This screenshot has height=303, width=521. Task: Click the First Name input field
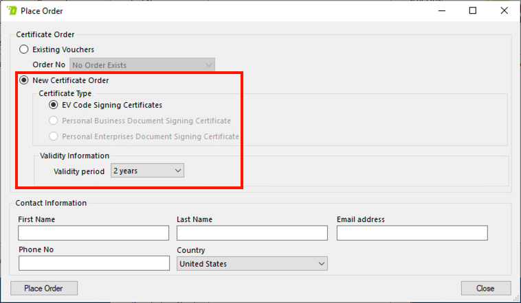tap(93, 233)
